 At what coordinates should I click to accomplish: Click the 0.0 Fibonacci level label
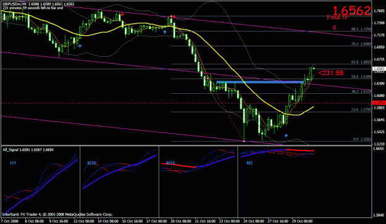(x=362, y=139)
